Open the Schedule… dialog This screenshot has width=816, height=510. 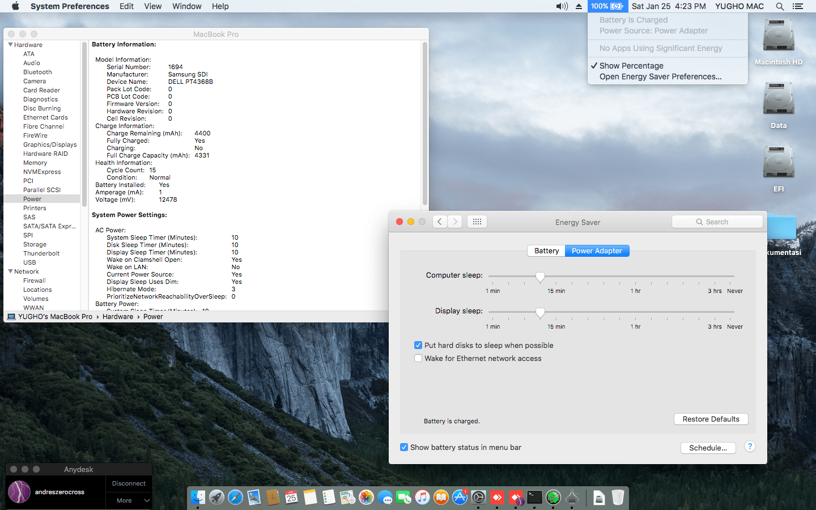pos(708,448)
